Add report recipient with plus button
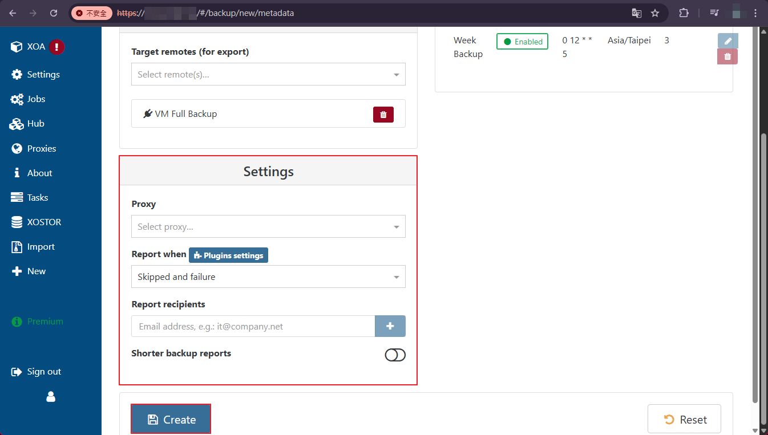 [x=390, y=326]
